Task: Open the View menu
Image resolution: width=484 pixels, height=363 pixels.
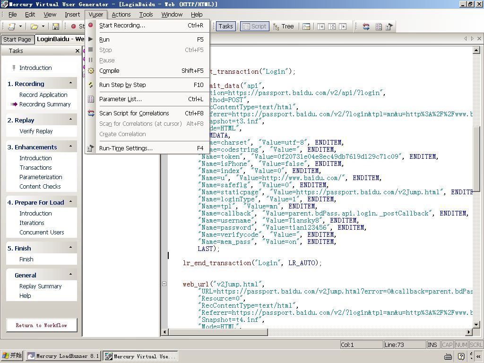Action: (x=50, y=15)
